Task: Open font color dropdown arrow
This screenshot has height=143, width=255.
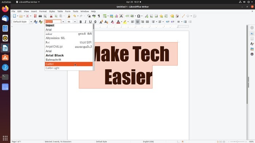Action: coord(121,22)
